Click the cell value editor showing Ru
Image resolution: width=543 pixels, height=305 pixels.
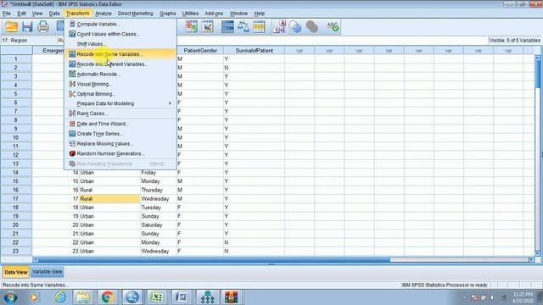tap(61, 41)
